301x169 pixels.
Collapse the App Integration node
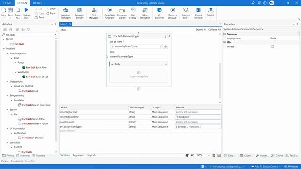(x=8, y=54)
